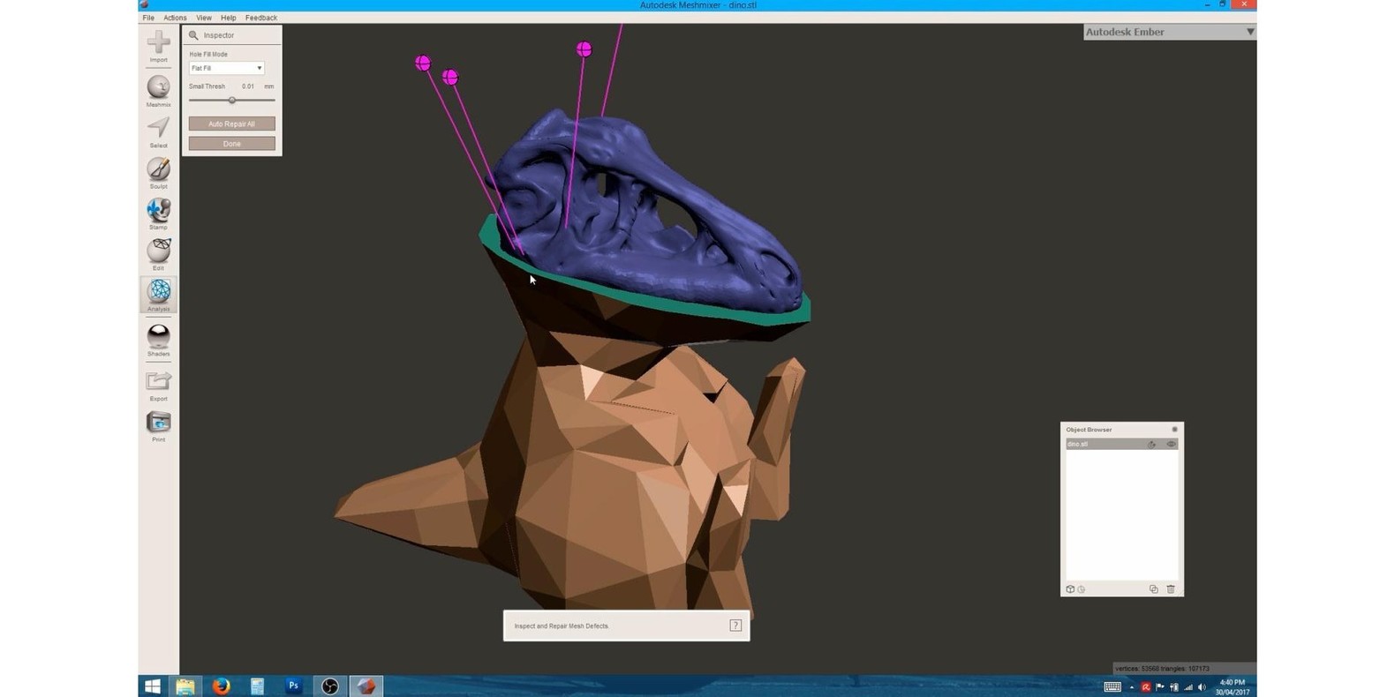This screenshot has height=697, width=1395.
Task: Click the Auto Repair All button
Action: click(x=231, y=124)
